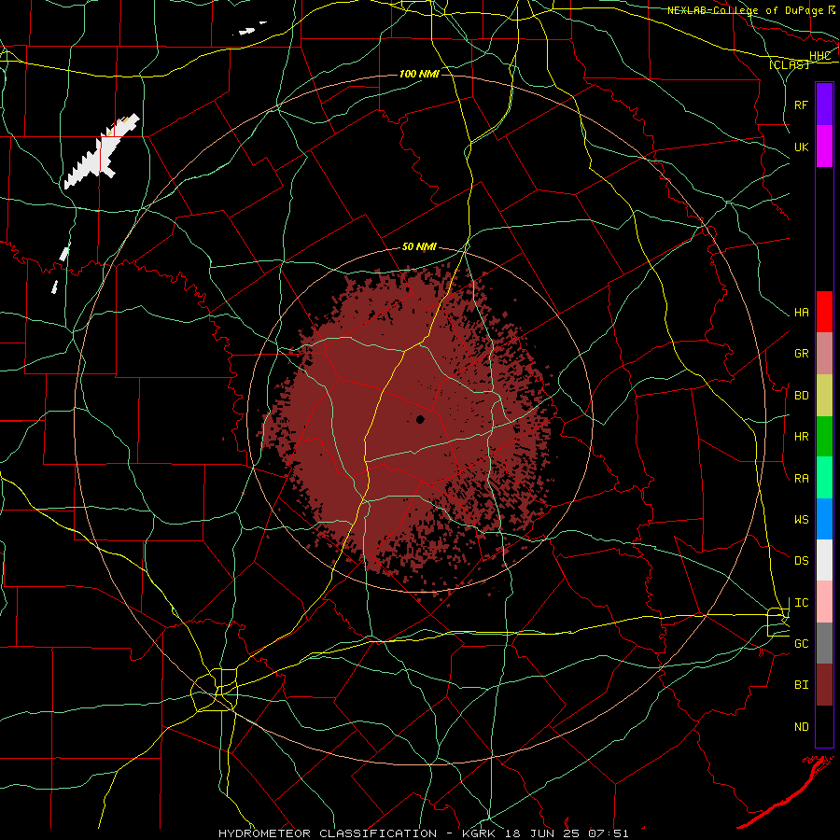Select the dark green HR legend swatch
Image resolution: width=840 pixels, height=840 pixels.
tap(824, 437)
